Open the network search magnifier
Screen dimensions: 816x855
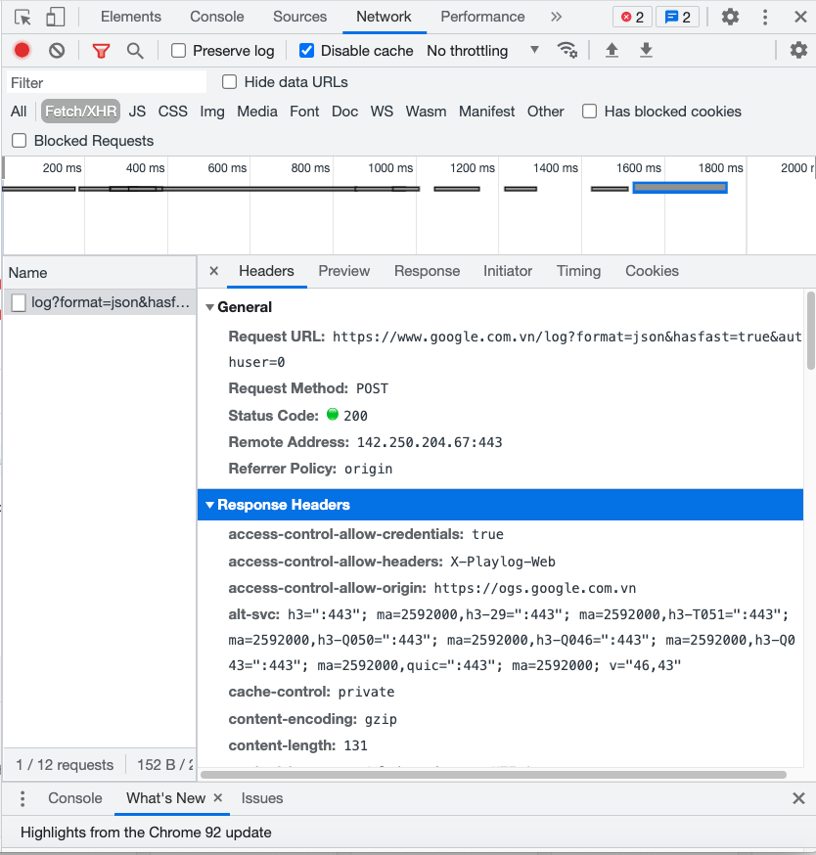[x=135, y=51]
